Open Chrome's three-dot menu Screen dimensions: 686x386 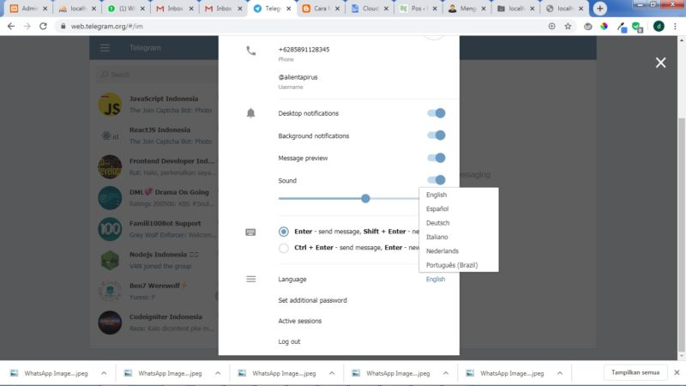[675, 27]
